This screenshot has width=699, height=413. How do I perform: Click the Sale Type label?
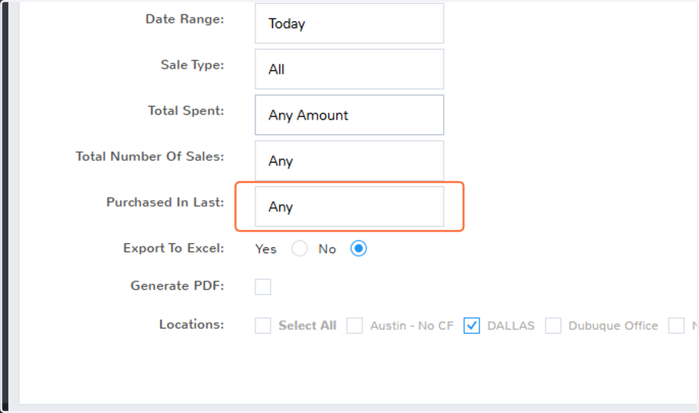(192, 65)
